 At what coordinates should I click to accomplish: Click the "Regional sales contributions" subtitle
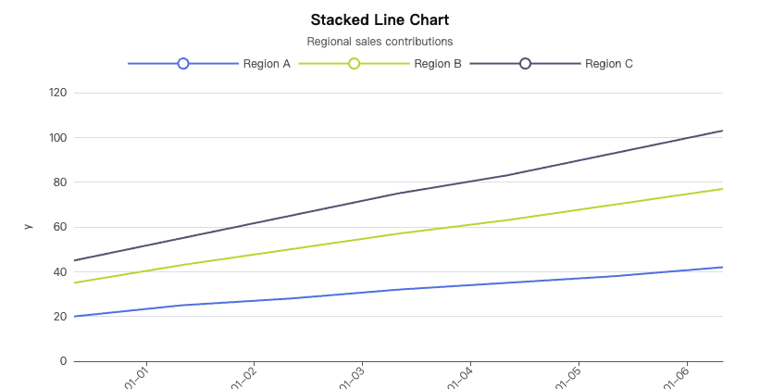coord(380,42)
